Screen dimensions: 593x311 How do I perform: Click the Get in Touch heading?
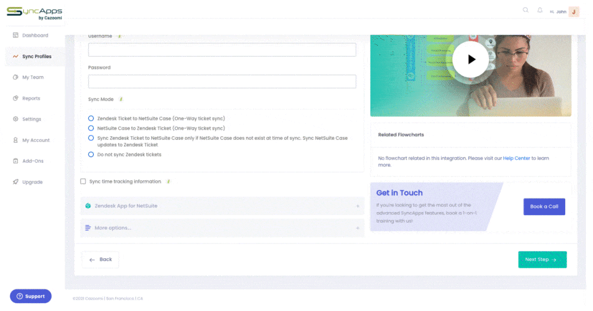tap(399, 193)
